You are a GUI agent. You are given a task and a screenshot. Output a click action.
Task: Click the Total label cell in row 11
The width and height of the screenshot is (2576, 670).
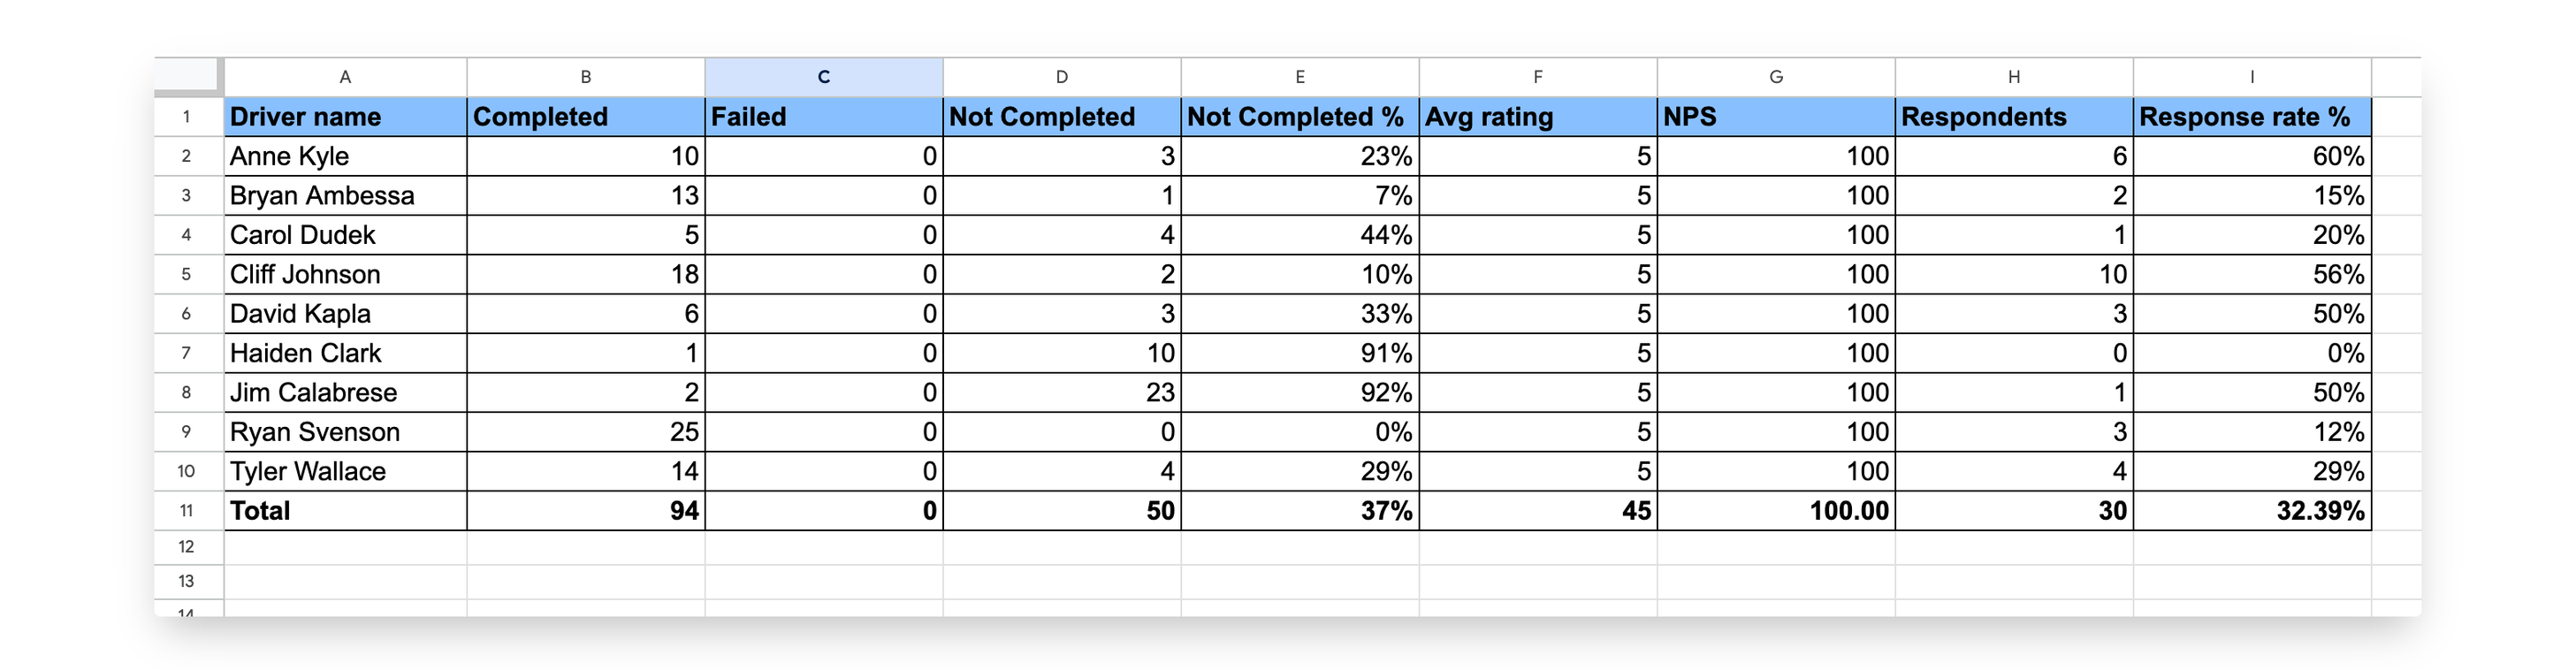tap(345, 510)
